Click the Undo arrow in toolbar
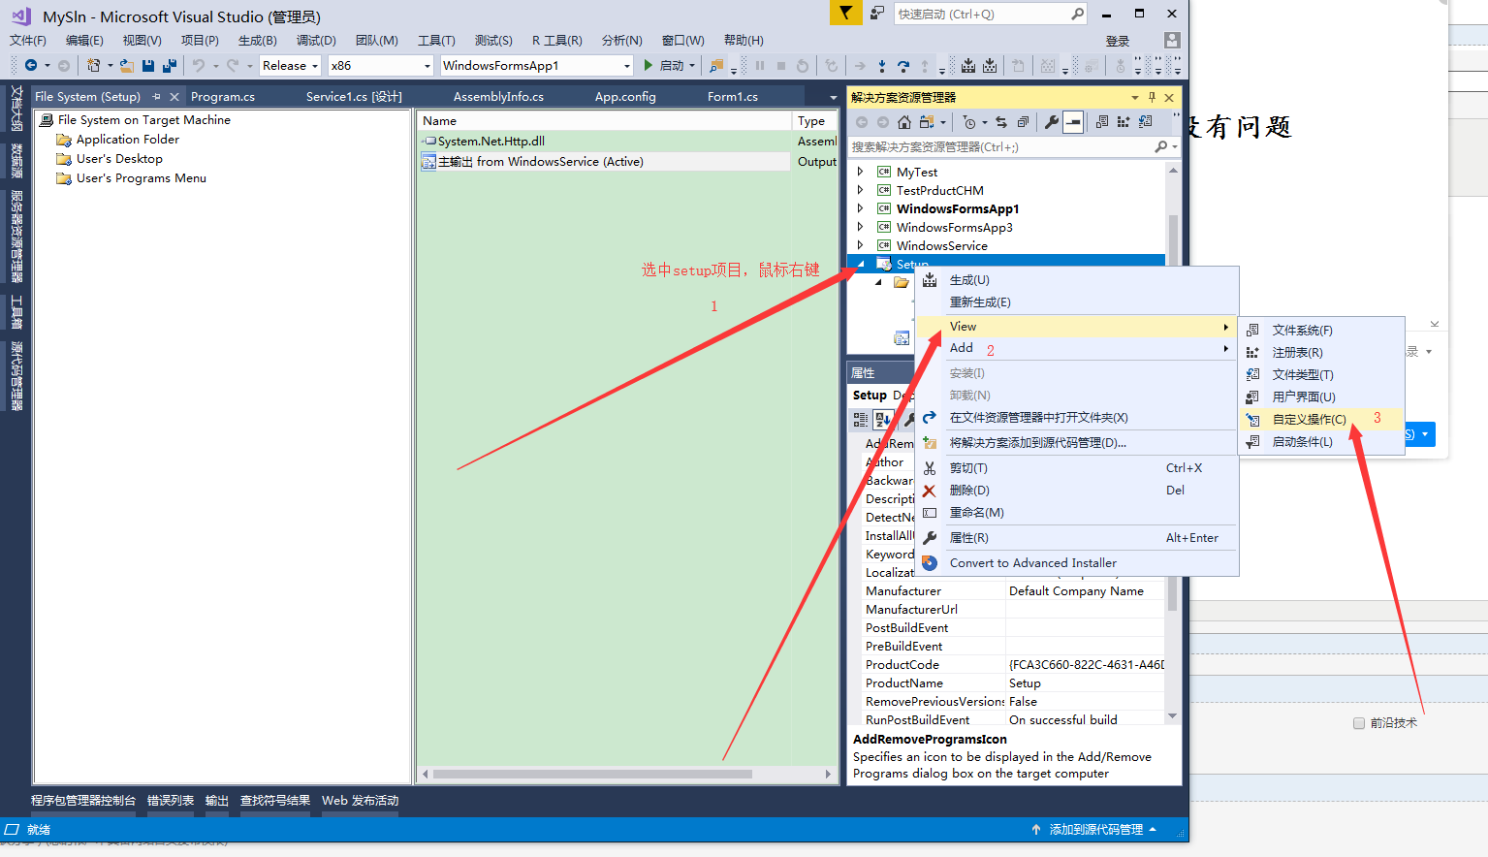 pyautogui.click(x=198, y=65)
